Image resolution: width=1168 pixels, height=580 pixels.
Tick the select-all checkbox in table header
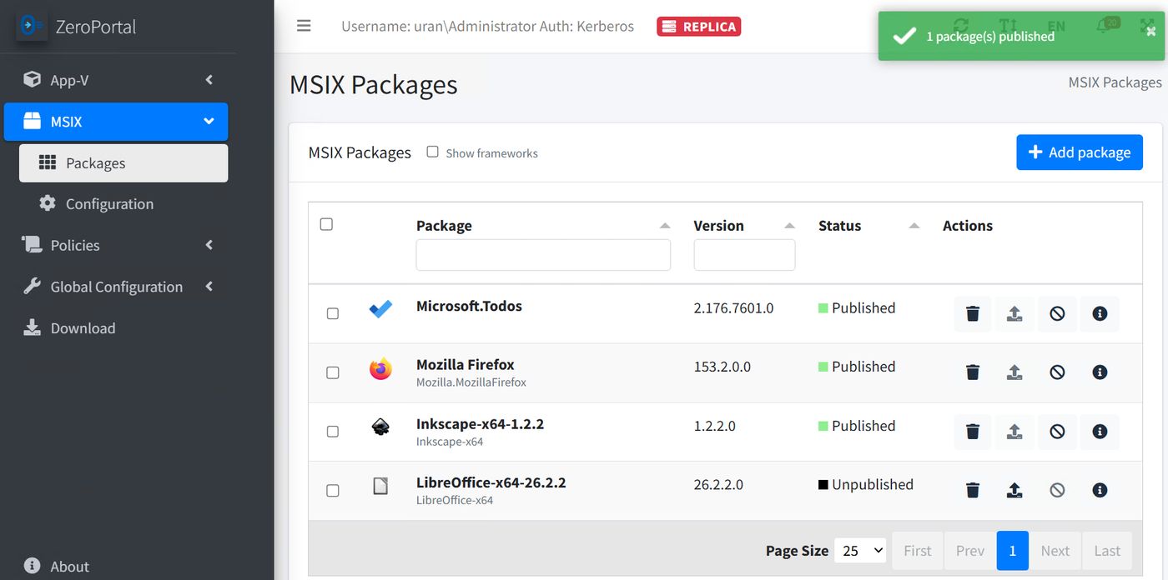click(326, 224)
